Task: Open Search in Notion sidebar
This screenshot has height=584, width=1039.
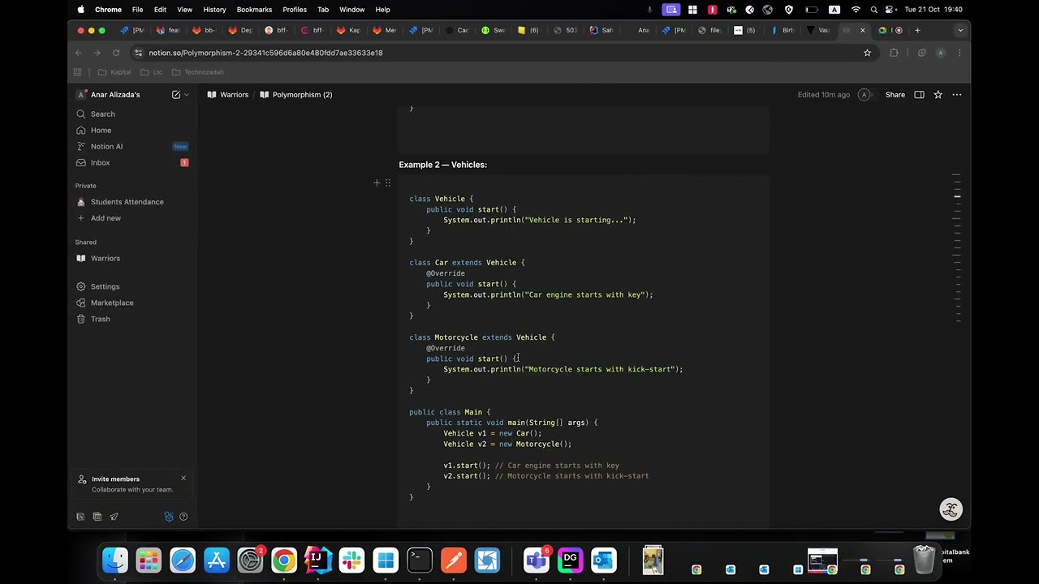Action: (x=132, y=114)
